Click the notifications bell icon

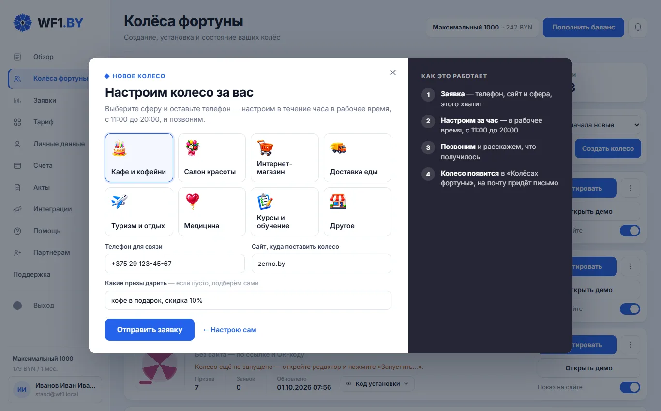[x=638, y=28]
